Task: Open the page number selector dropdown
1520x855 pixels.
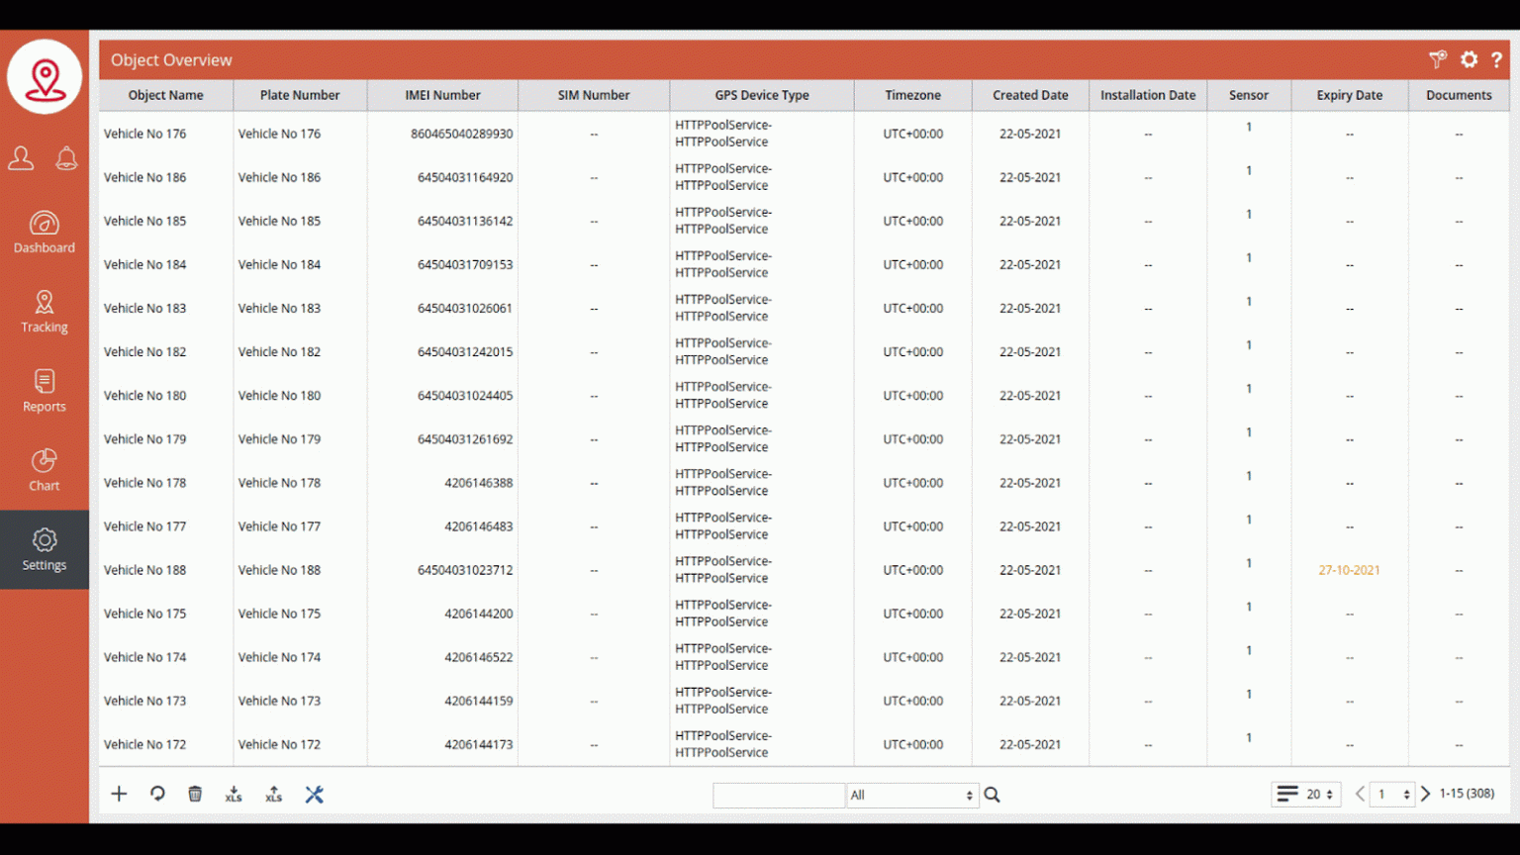Action: click(x=1392, y=794)
